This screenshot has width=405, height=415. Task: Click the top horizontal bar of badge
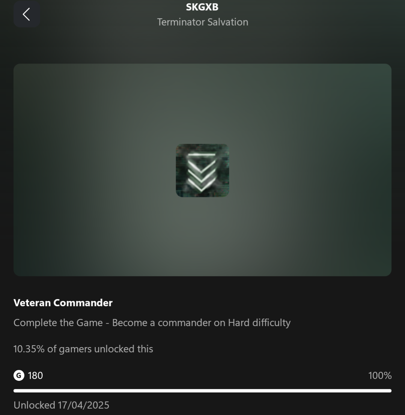coord(202,154)
